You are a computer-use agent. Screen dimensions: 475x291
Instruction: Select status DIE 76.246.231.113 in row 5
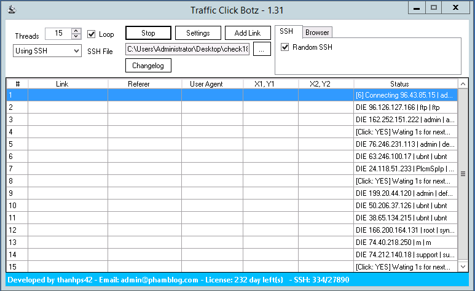tap(406, 144)
